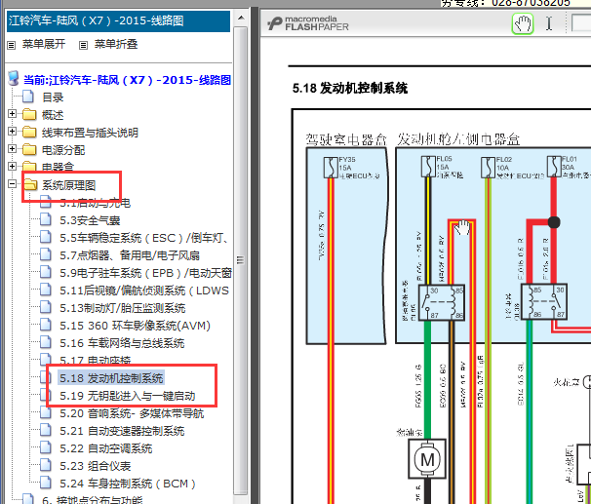The width and height of the screenshot is (591, 504).
Task: Click the folder icon beside 线束布置与插头说明
Action: tap(29, 132)
